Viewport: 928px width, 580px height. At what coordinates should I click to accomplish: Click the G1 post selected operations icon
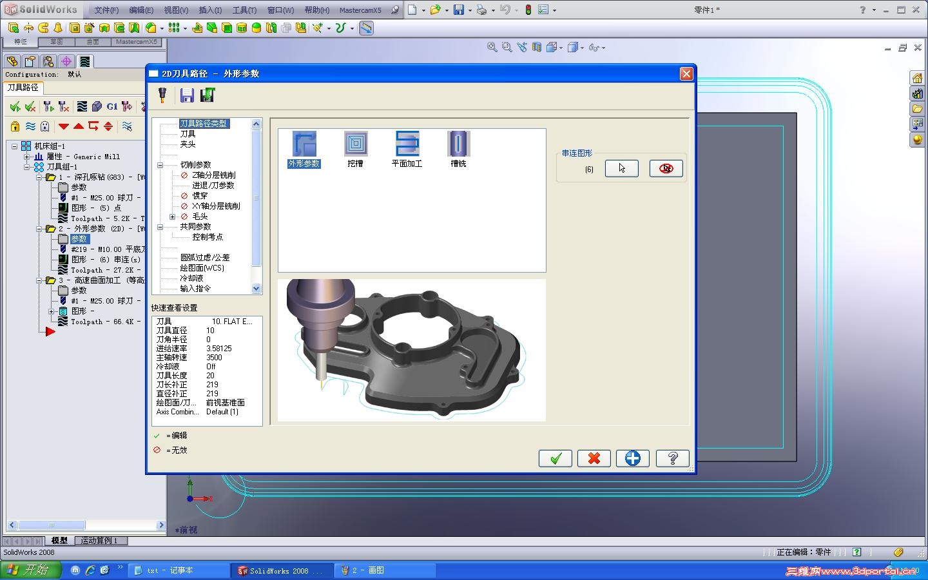click(x=112, y=106)
